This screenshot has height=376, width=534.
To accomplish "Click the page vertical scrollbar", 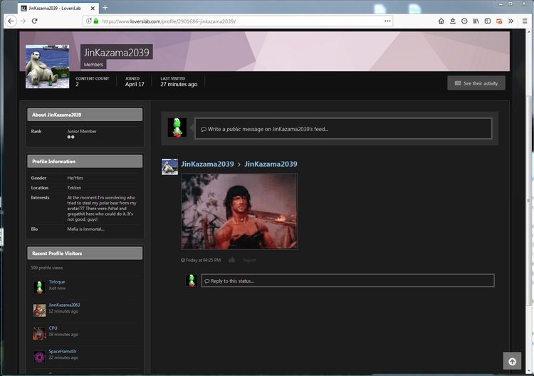I will click(x=529, y=201).
